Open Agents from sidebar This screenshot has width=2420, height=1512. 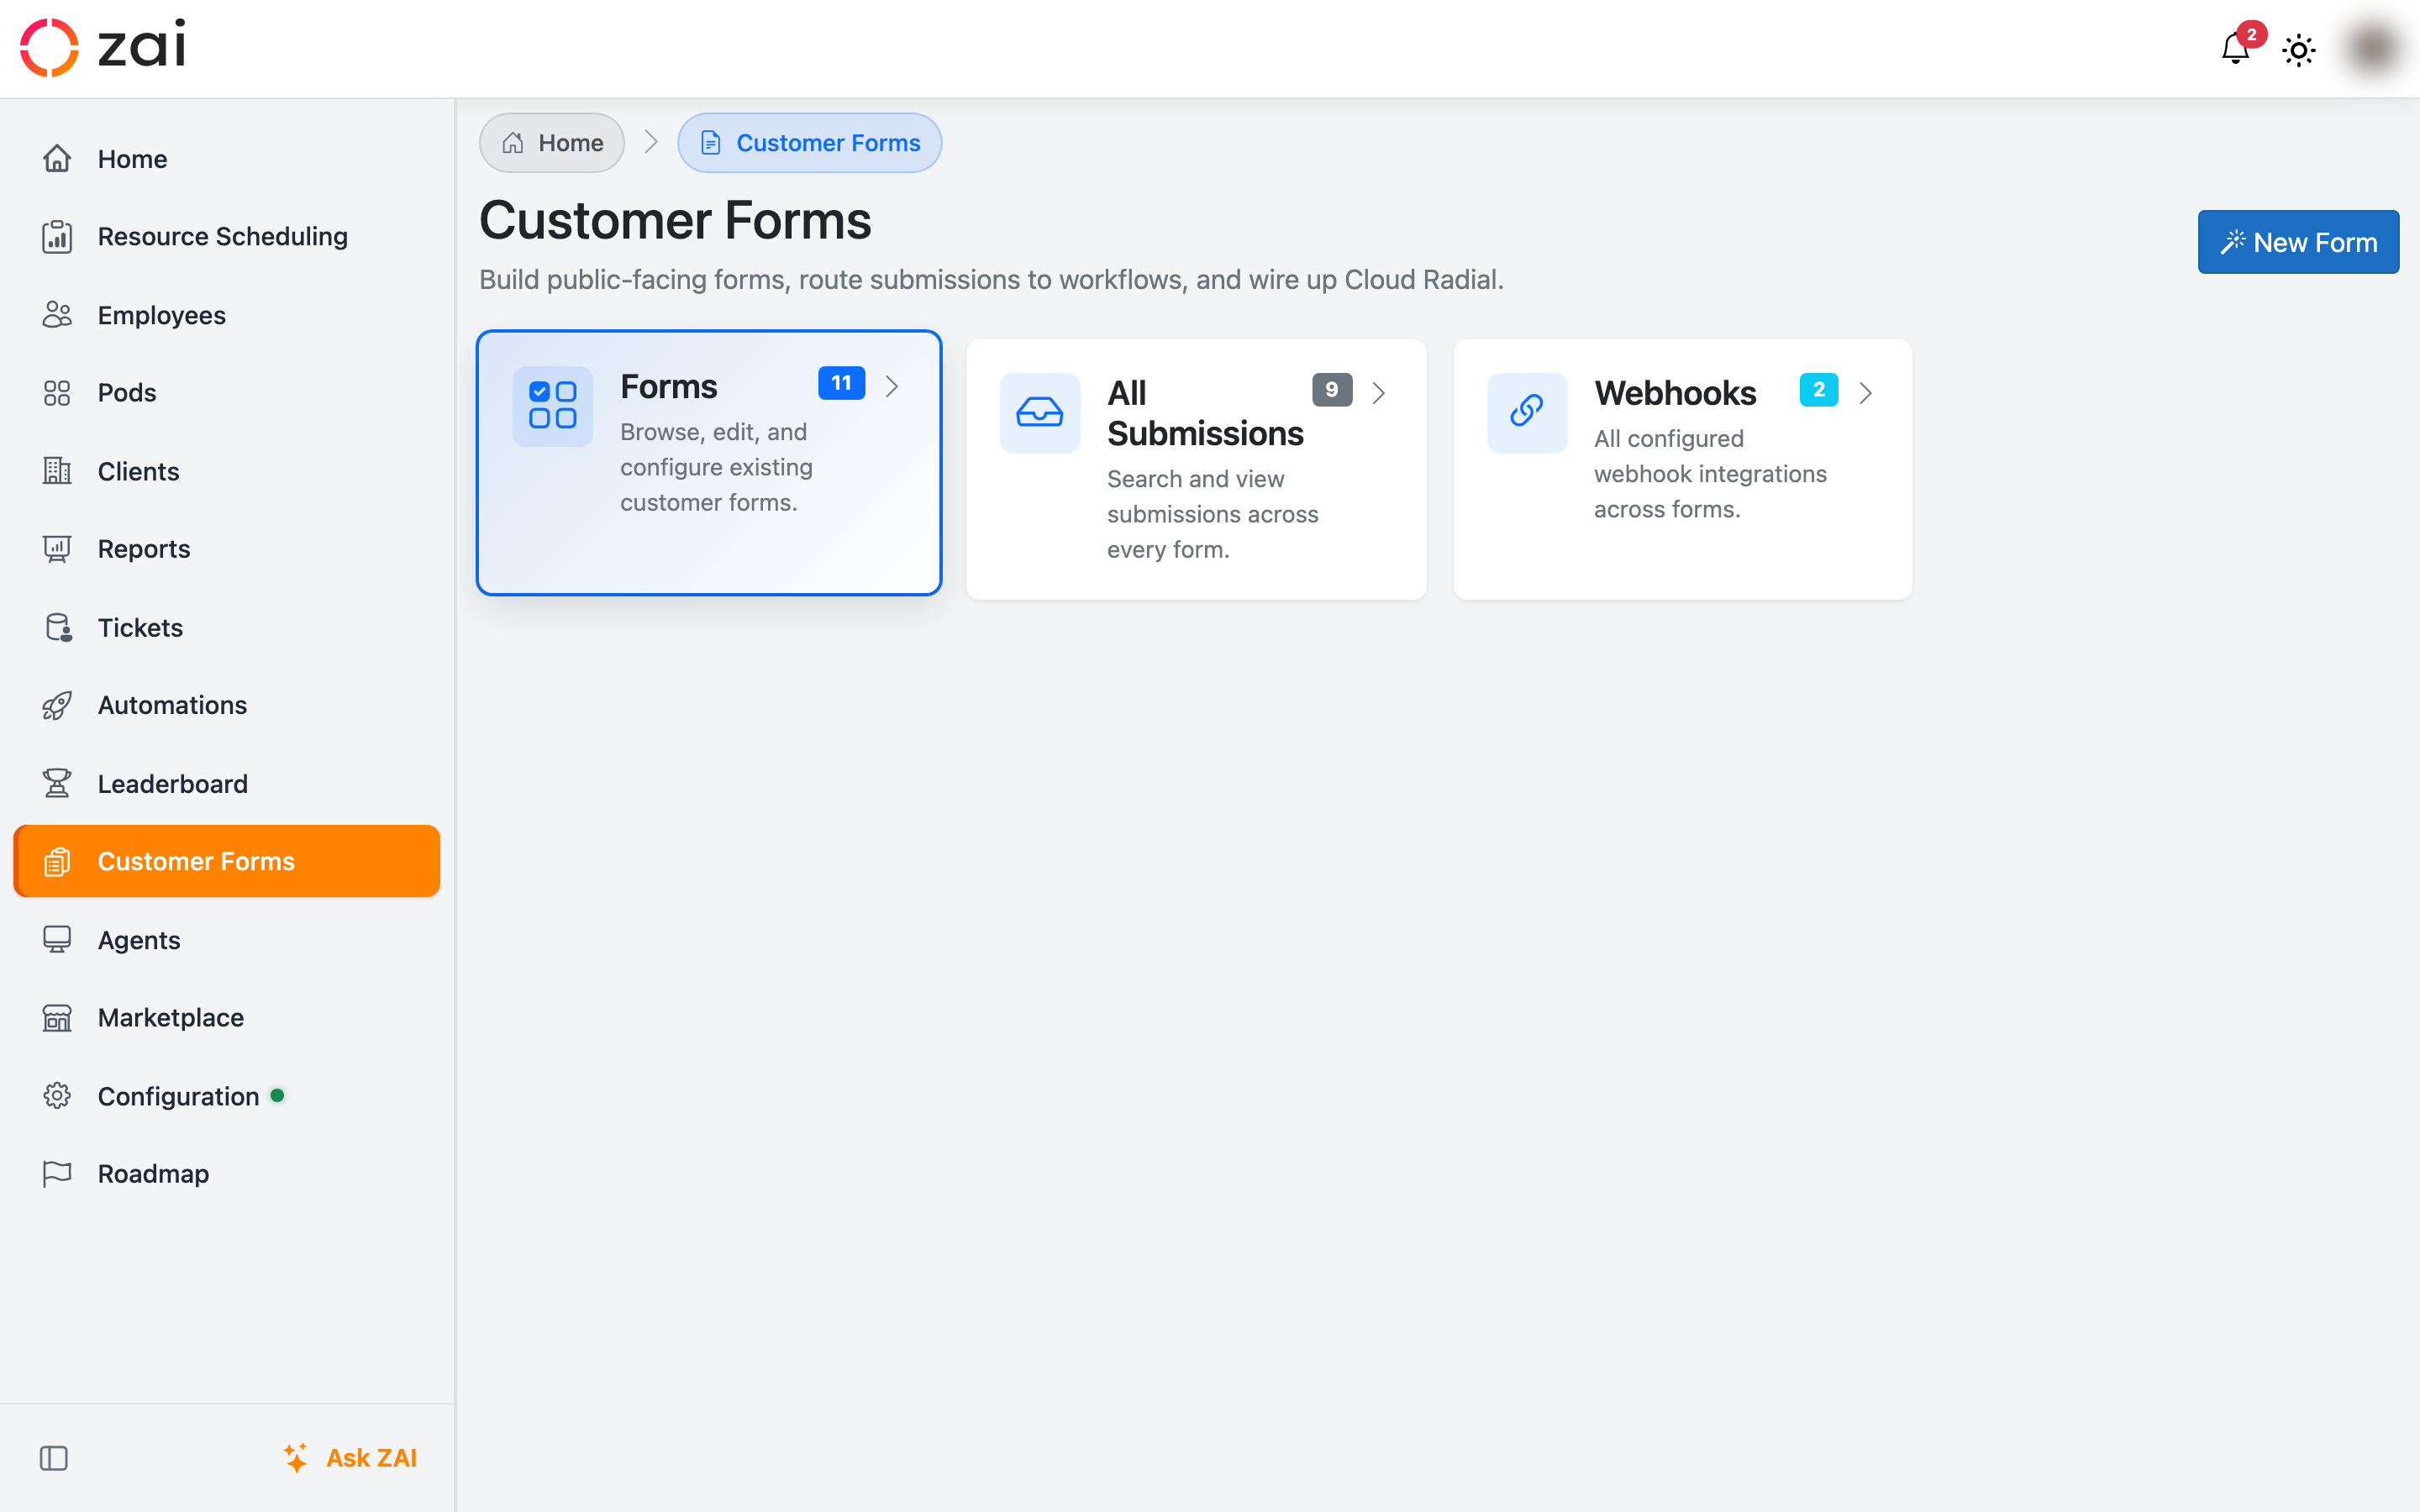pyautogui.click(x=227, y=939)
